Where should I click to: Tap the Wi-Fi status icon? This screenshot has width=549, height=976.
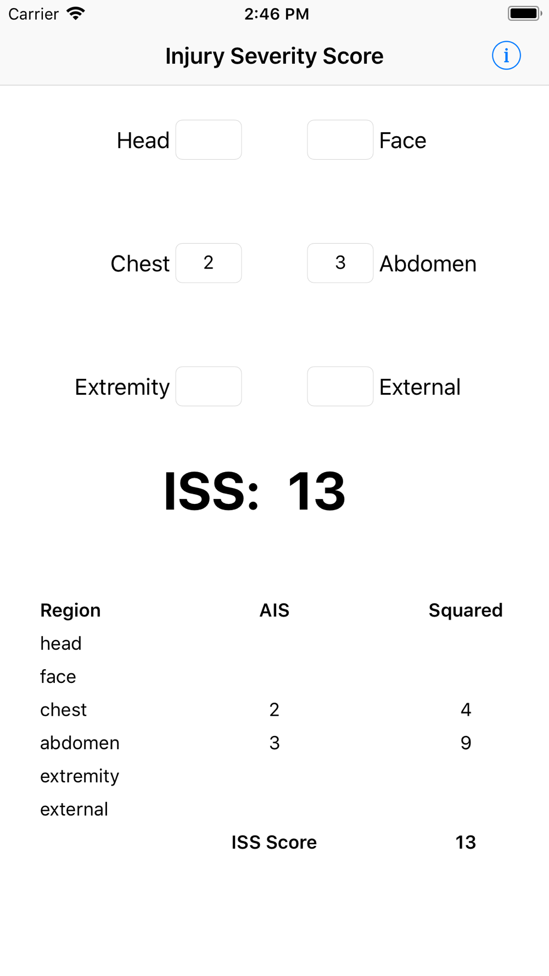(x=76, y=14)
